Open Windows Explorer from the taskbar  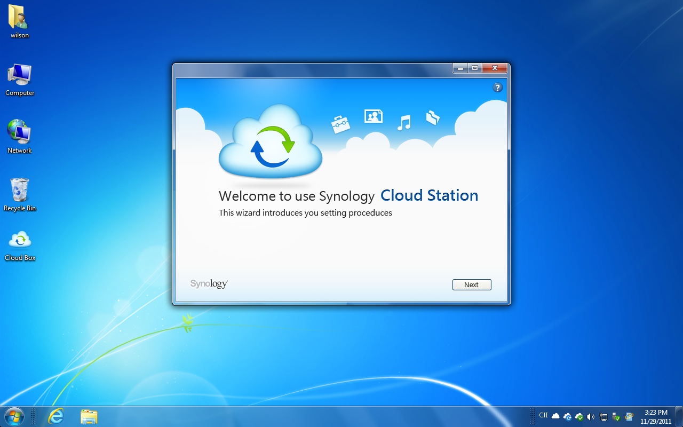89,416
